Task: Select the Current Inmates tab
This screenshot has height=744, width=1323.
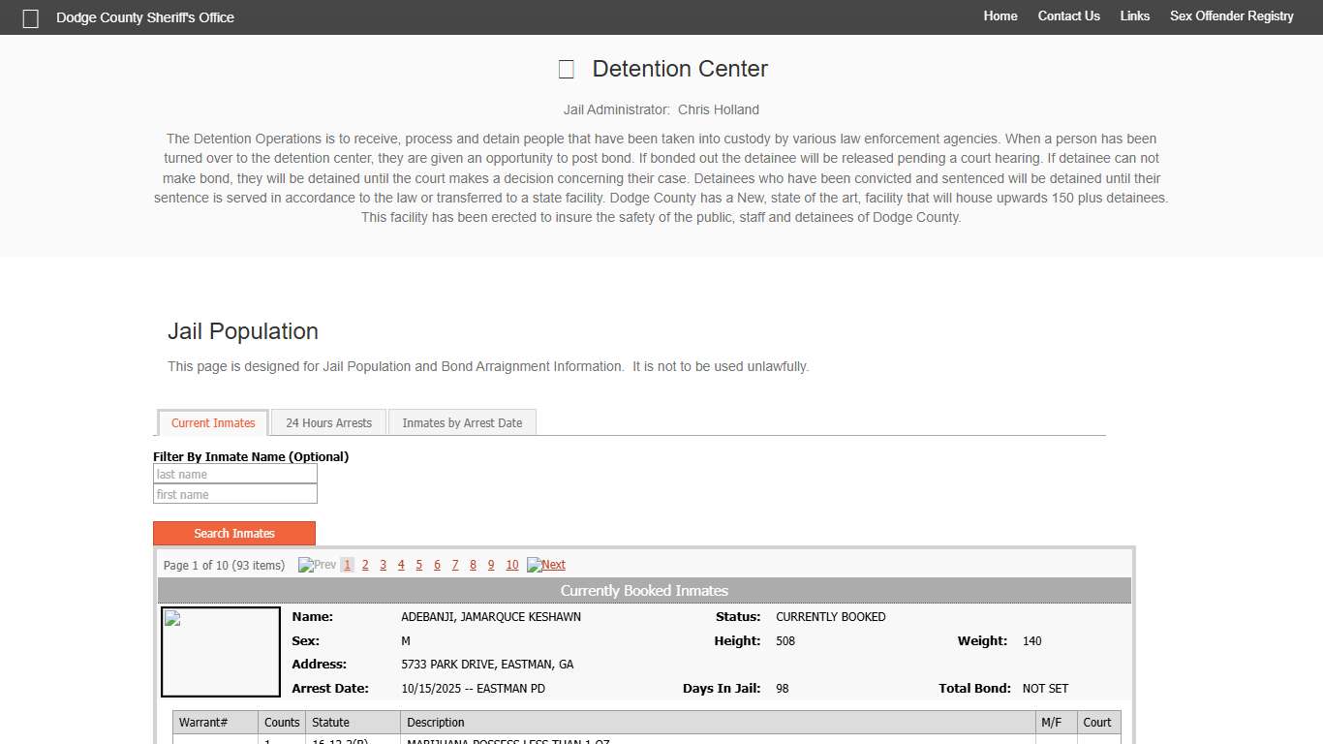Action: tap(212, 422)
